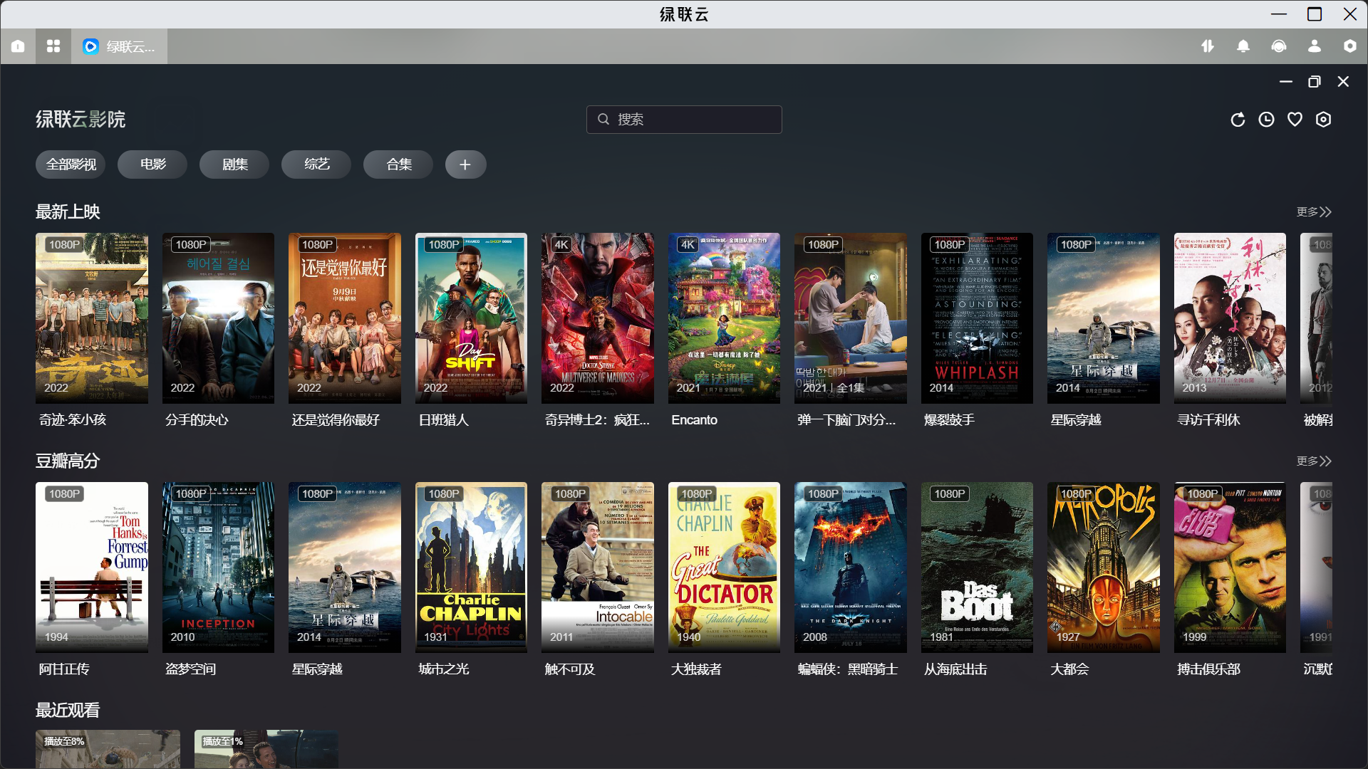Open the Whiplash 爆裂鼓手 poster
The image size is (1368, 769).
coord(976,318)
